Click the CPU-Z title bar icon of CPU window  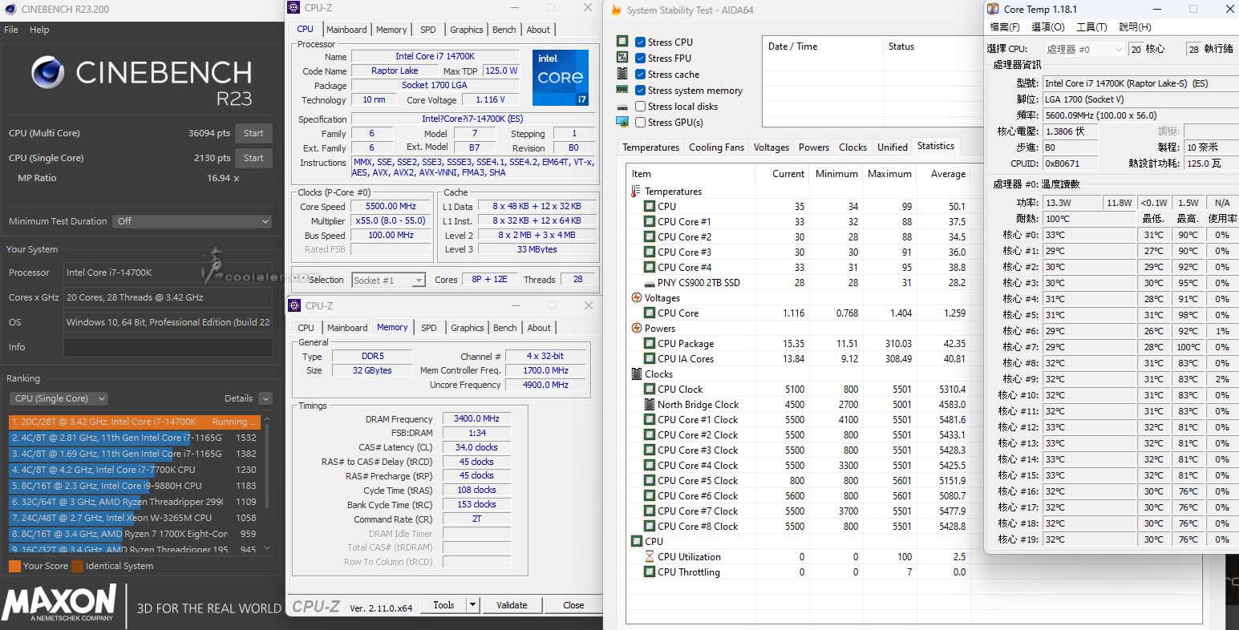coord(294,8)
